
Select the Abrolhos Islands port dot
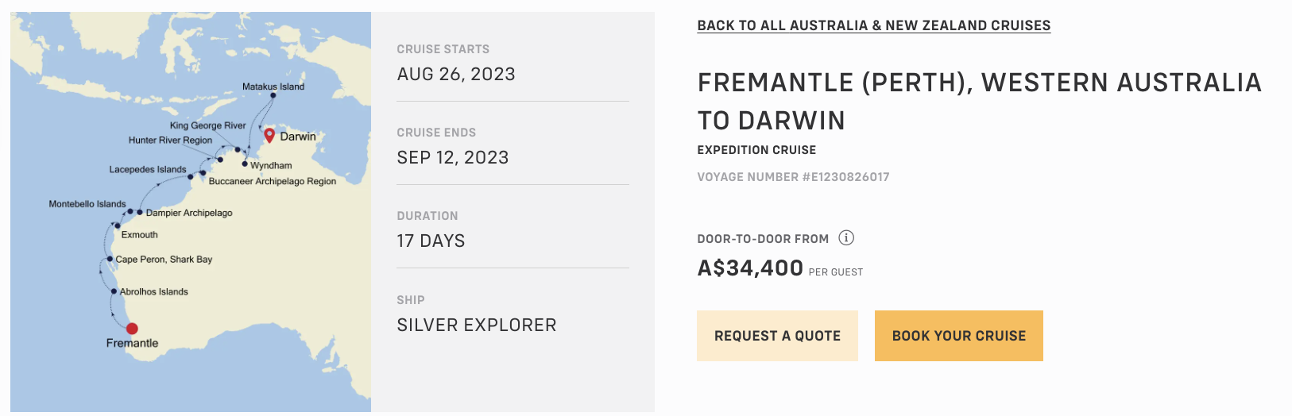point(114,291)
